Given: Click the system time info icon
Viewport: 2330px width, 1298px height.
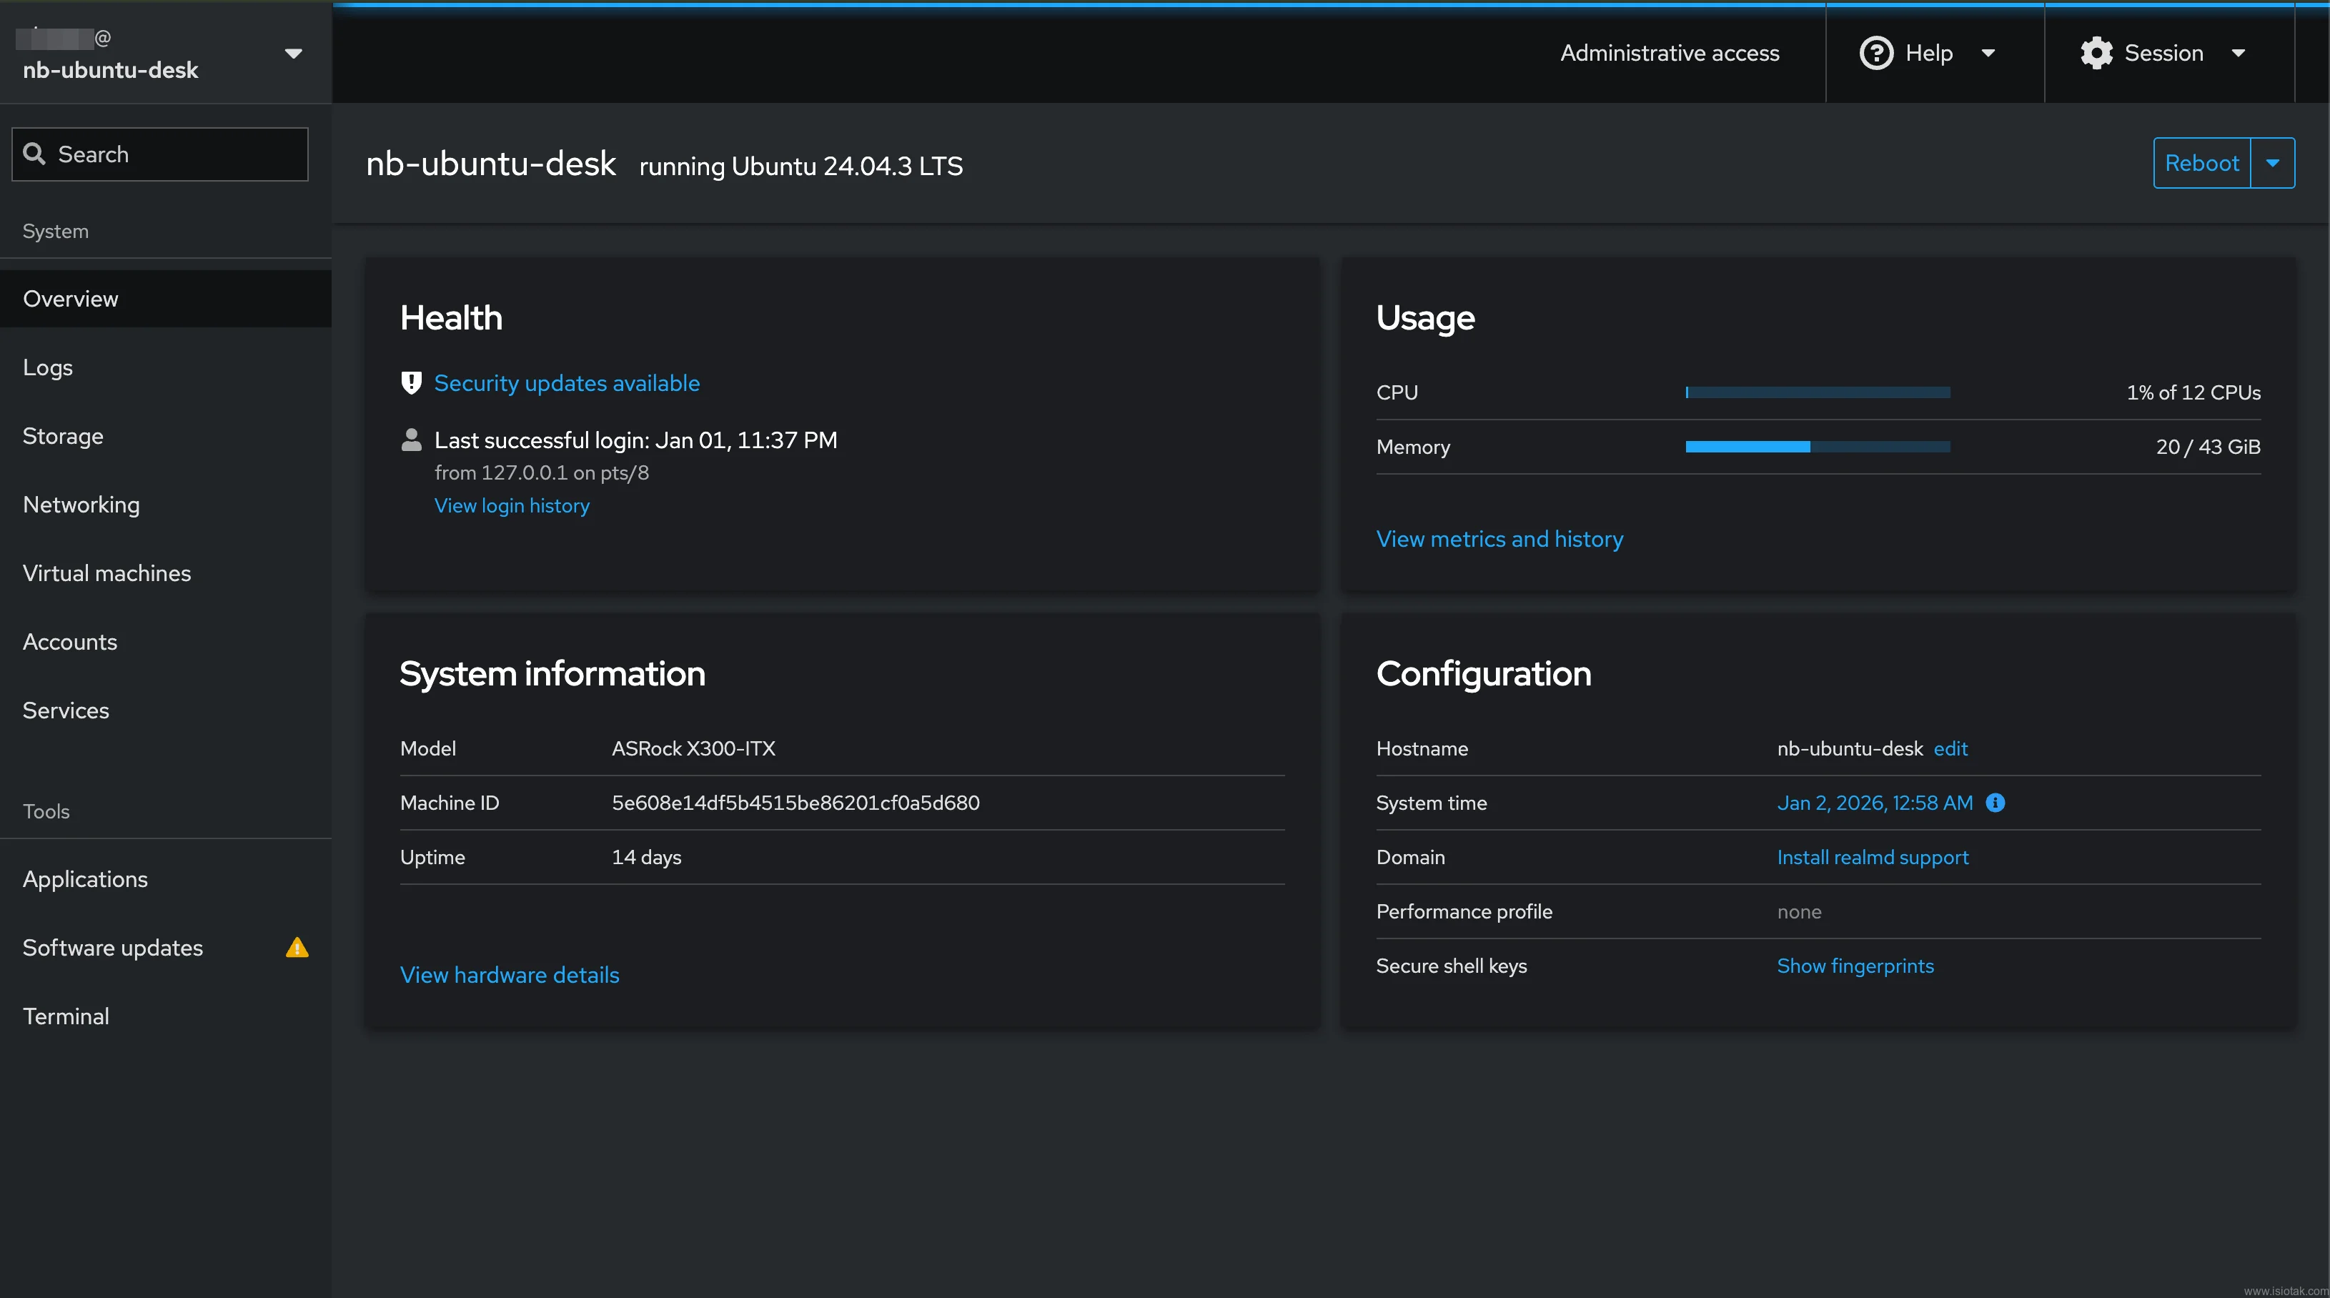Looking at the screenshot, I should (1994, 803).
